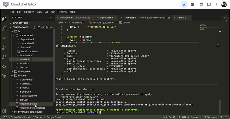The height and width of the screenshot is (119, 230).
Task: Click the split terminal panel icon
Action: tap(218, 46)
